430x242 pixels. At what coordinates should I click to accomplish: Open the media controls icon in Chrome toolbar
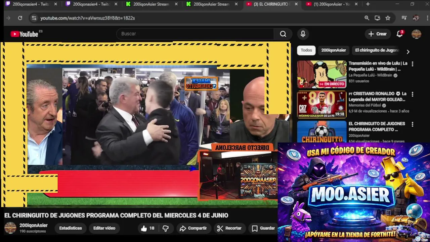tap(404, 18)
